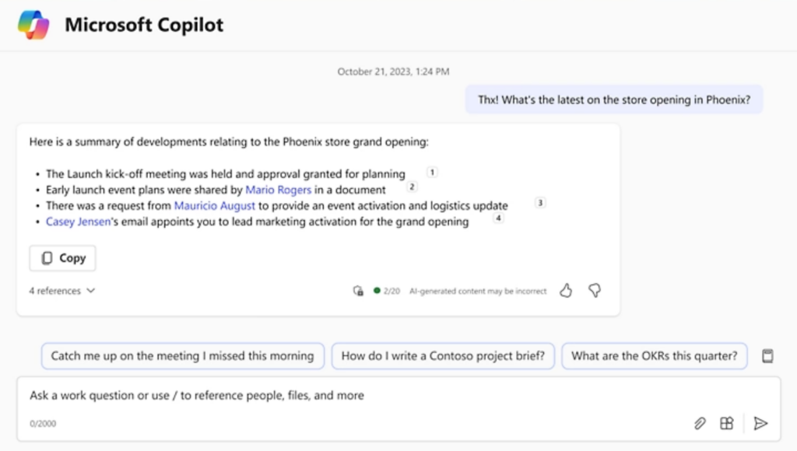
Task: Open the plugins gift icon
Action: pos(726,423)
